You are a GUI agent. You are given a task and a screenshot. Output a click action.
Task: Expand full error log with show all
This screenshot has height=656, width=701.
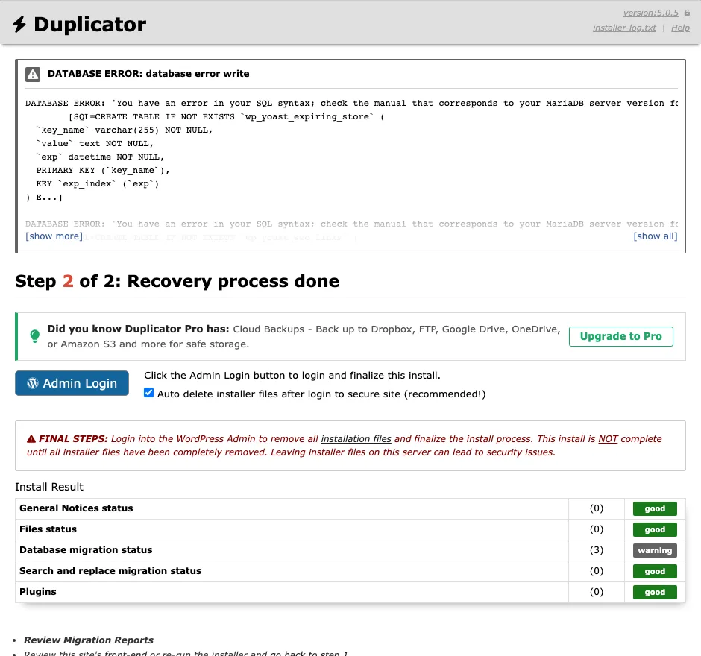tap(655, 236)
